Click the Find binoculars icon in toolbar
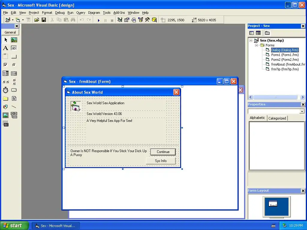 pos(73,20)
